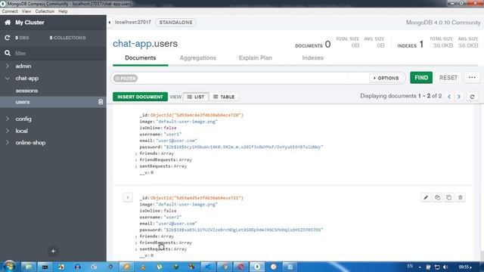Refresh the databases list in sidebar
Viewport: 484px width, 272px height.
click(7, 38)
